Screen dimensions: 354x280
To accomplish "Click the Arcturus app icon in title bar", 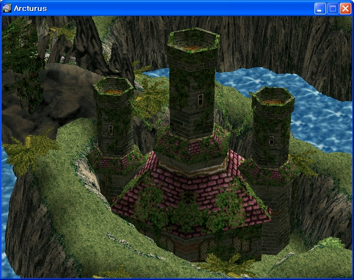I will (7, 8).
